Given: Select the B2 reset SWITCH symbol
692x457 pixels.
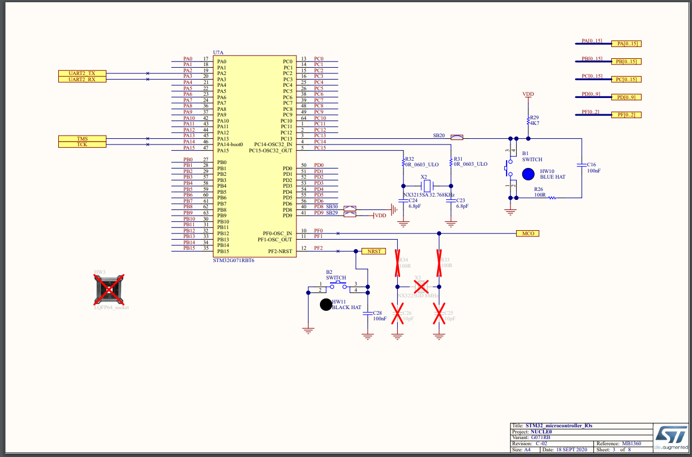Looking at the screenshot, I should pyautogui.click(x=337, y=285).
